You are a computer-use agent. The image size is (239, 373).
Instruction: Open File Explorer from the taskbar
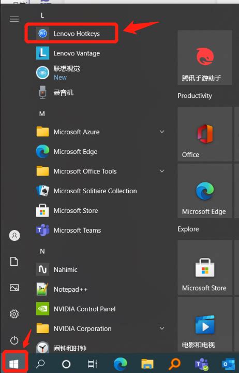coord(147,364)
